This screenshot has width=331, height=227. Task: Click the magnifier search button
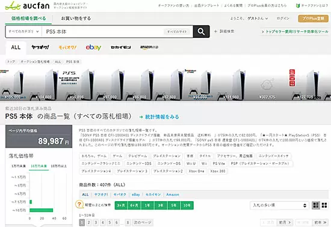[x=201, y=32]
